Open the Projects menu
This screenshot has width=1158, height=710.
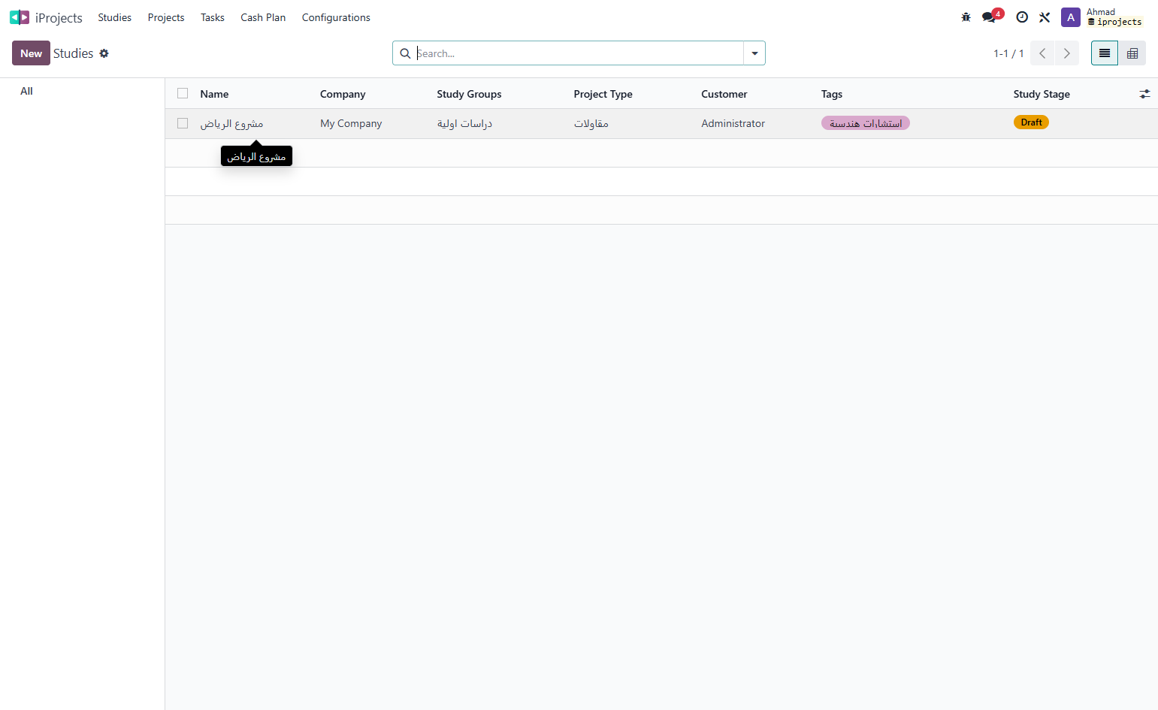(166, 17)
